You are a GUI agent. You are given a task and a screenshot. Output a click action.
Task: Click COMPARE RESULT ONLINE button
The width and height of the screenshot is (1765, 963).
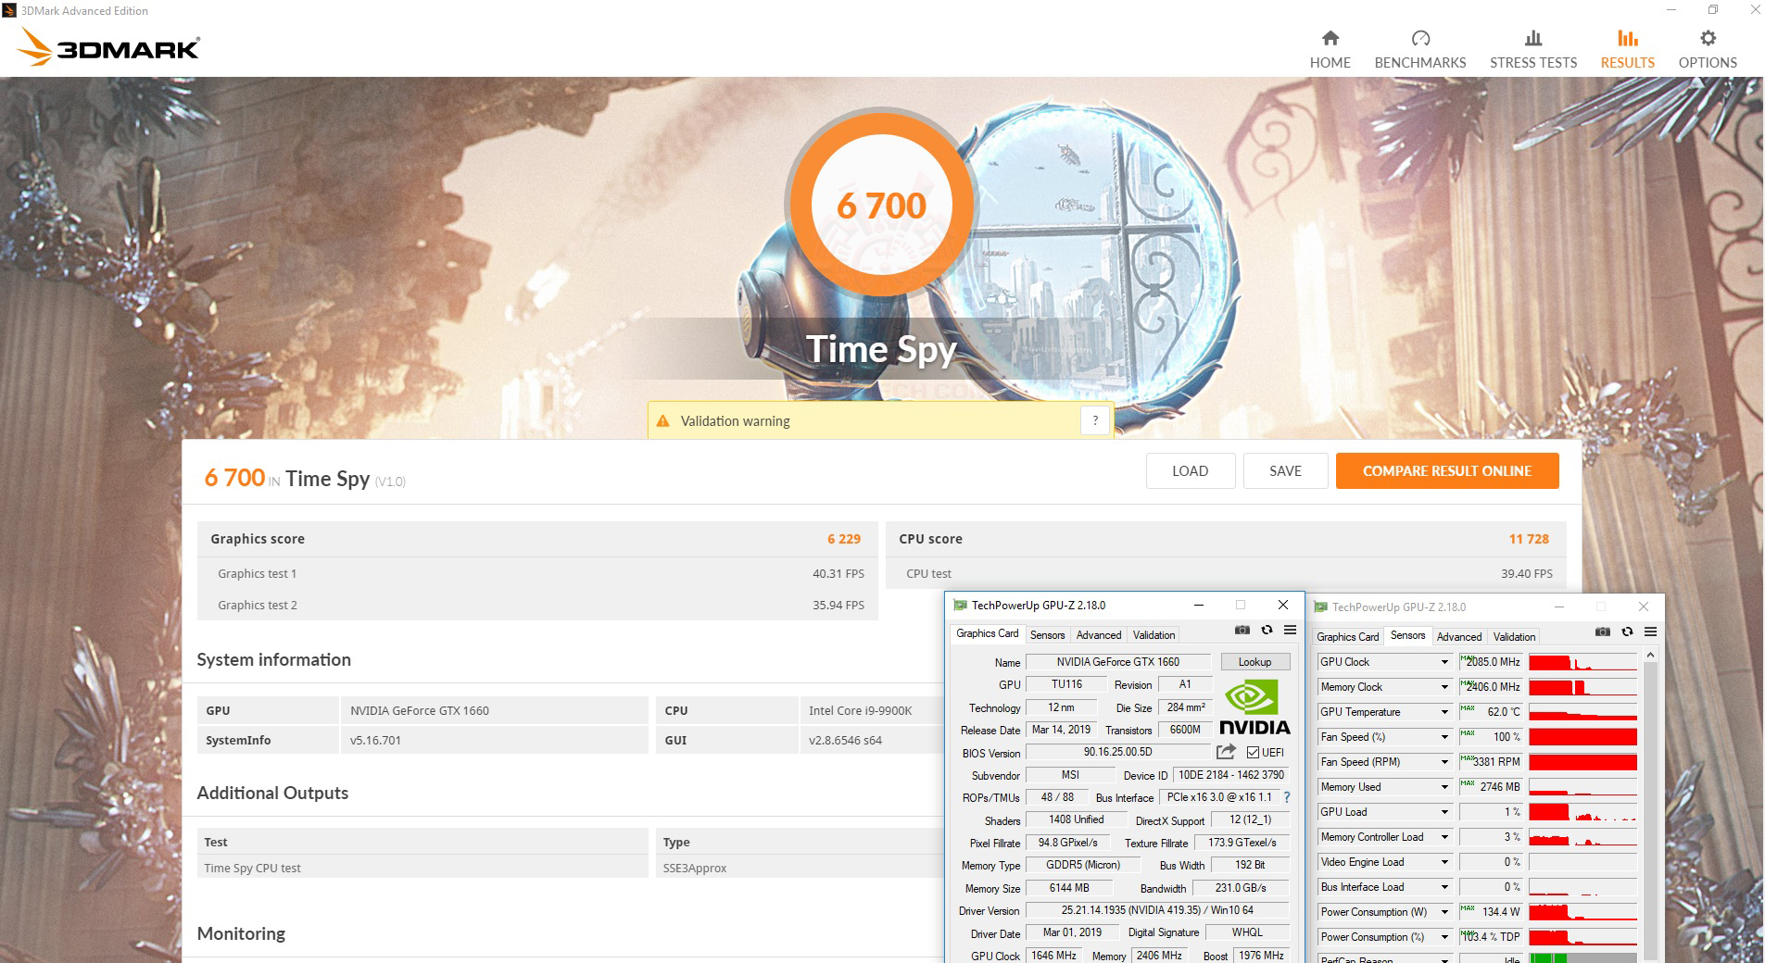click(x=1447, y=470)
